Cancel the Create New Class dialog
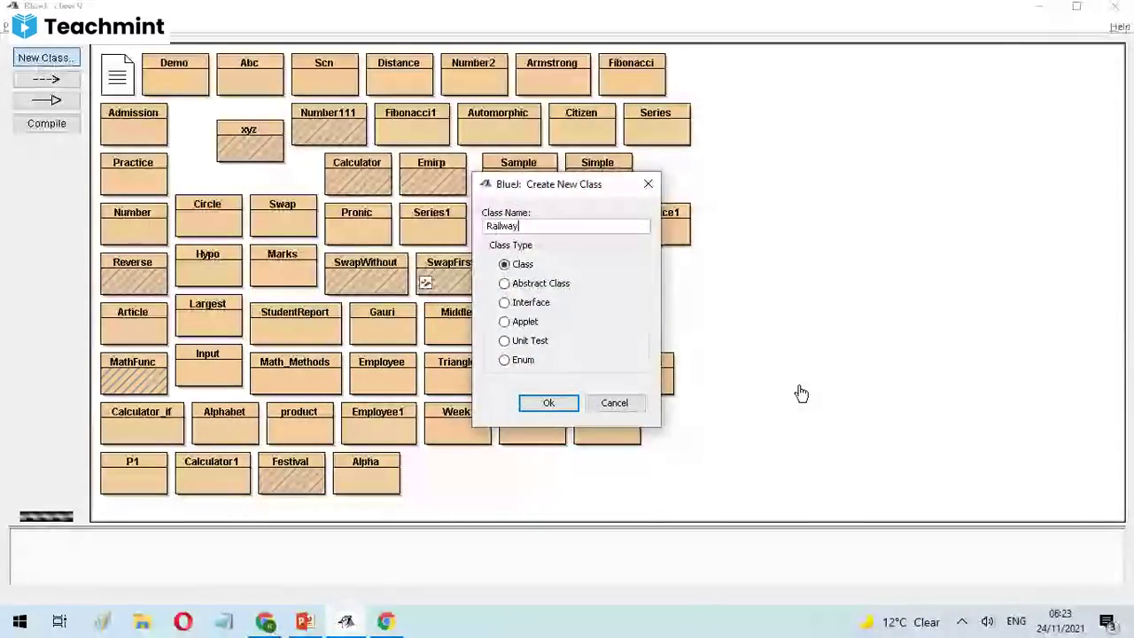 (x=614, y=403)
